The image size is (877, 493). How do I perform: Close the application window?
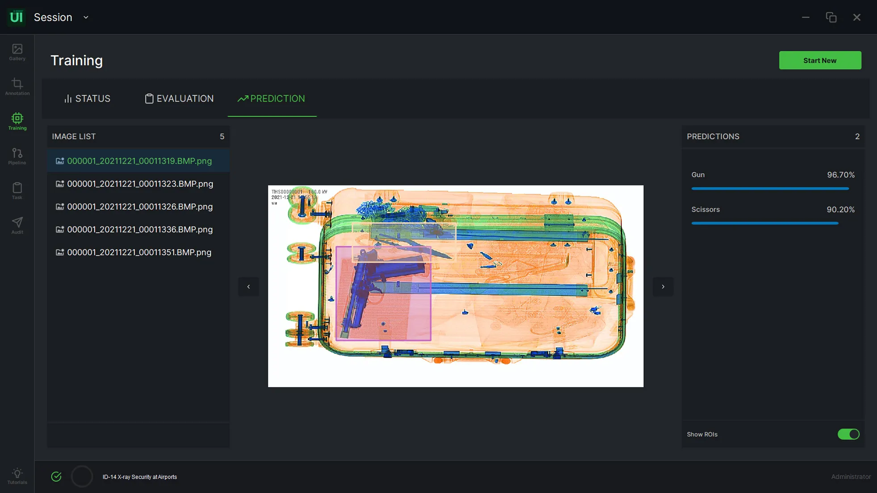coord(856,17)
